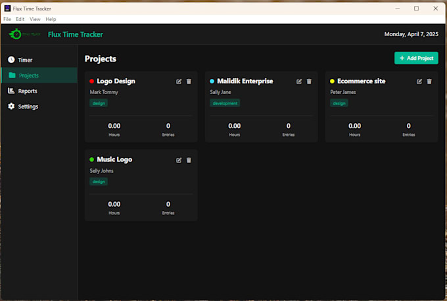
Task: Click the Projects page heading
Action: pyautogui.click(x=101, y=58)
